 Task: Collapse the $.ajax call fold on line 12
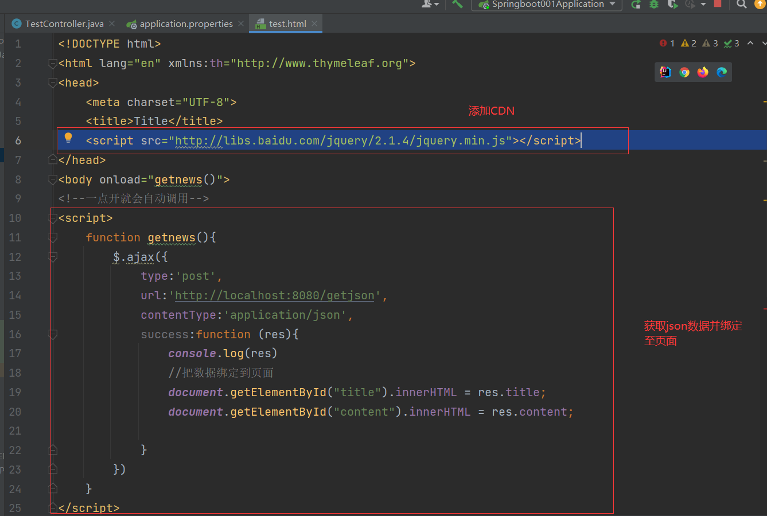[x=53, y=257]
